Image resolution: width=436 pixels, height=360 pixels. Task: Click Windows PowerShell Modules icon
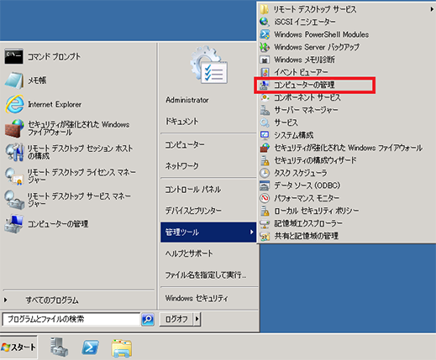(265, 34)
